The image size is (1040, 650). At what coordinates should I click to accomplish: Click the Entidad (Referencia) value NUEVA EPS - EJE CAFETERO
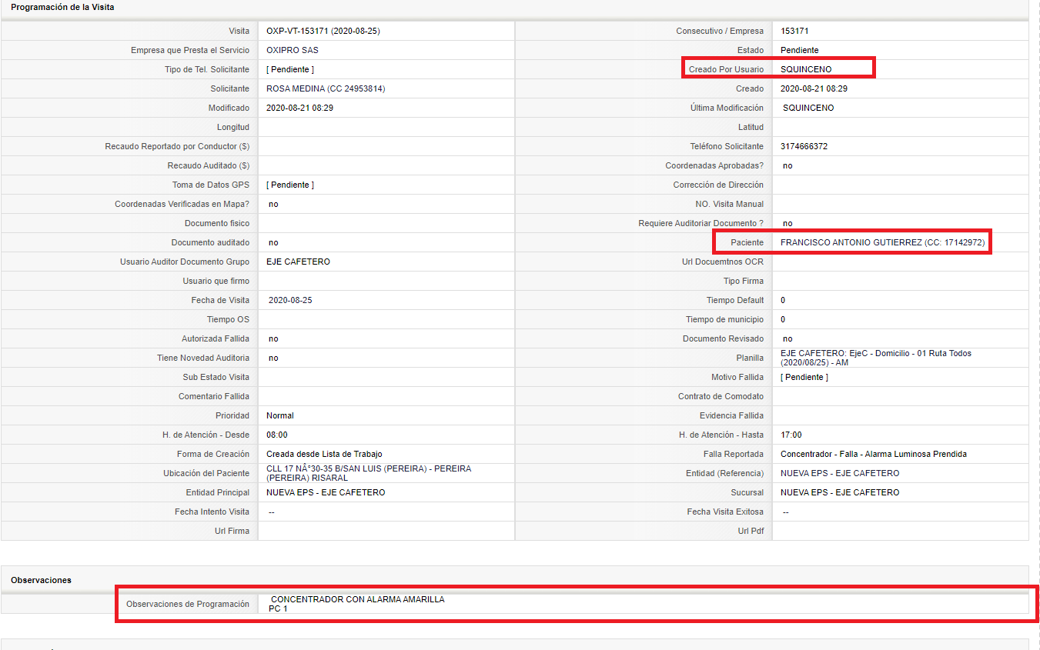(x=840, y=473)
